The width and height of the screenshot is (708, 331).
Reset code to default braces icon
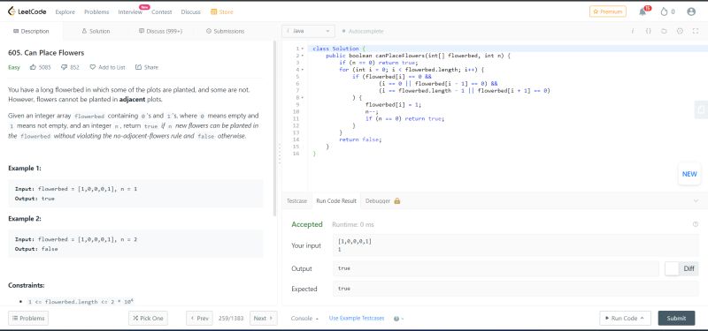648,31
